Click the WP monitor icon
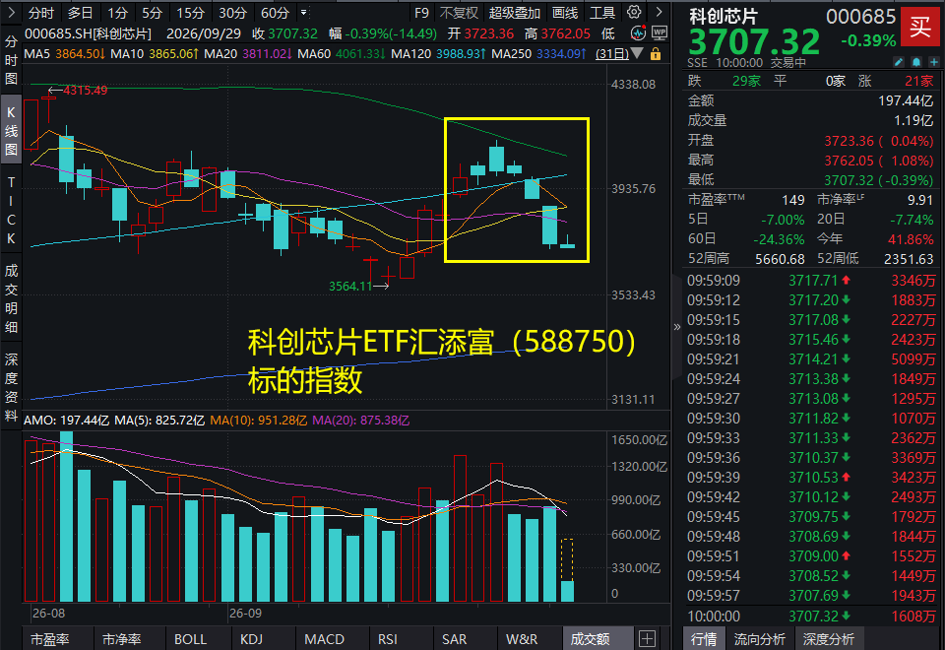 coord(660,33)
